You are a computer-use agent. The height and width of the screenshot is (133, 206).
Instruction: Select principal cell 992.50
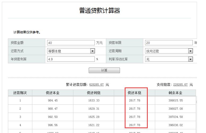pos(53,117)
